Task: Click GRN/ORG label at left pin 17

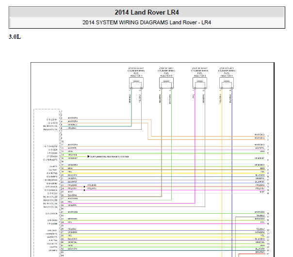Action: tap(73, 165)
